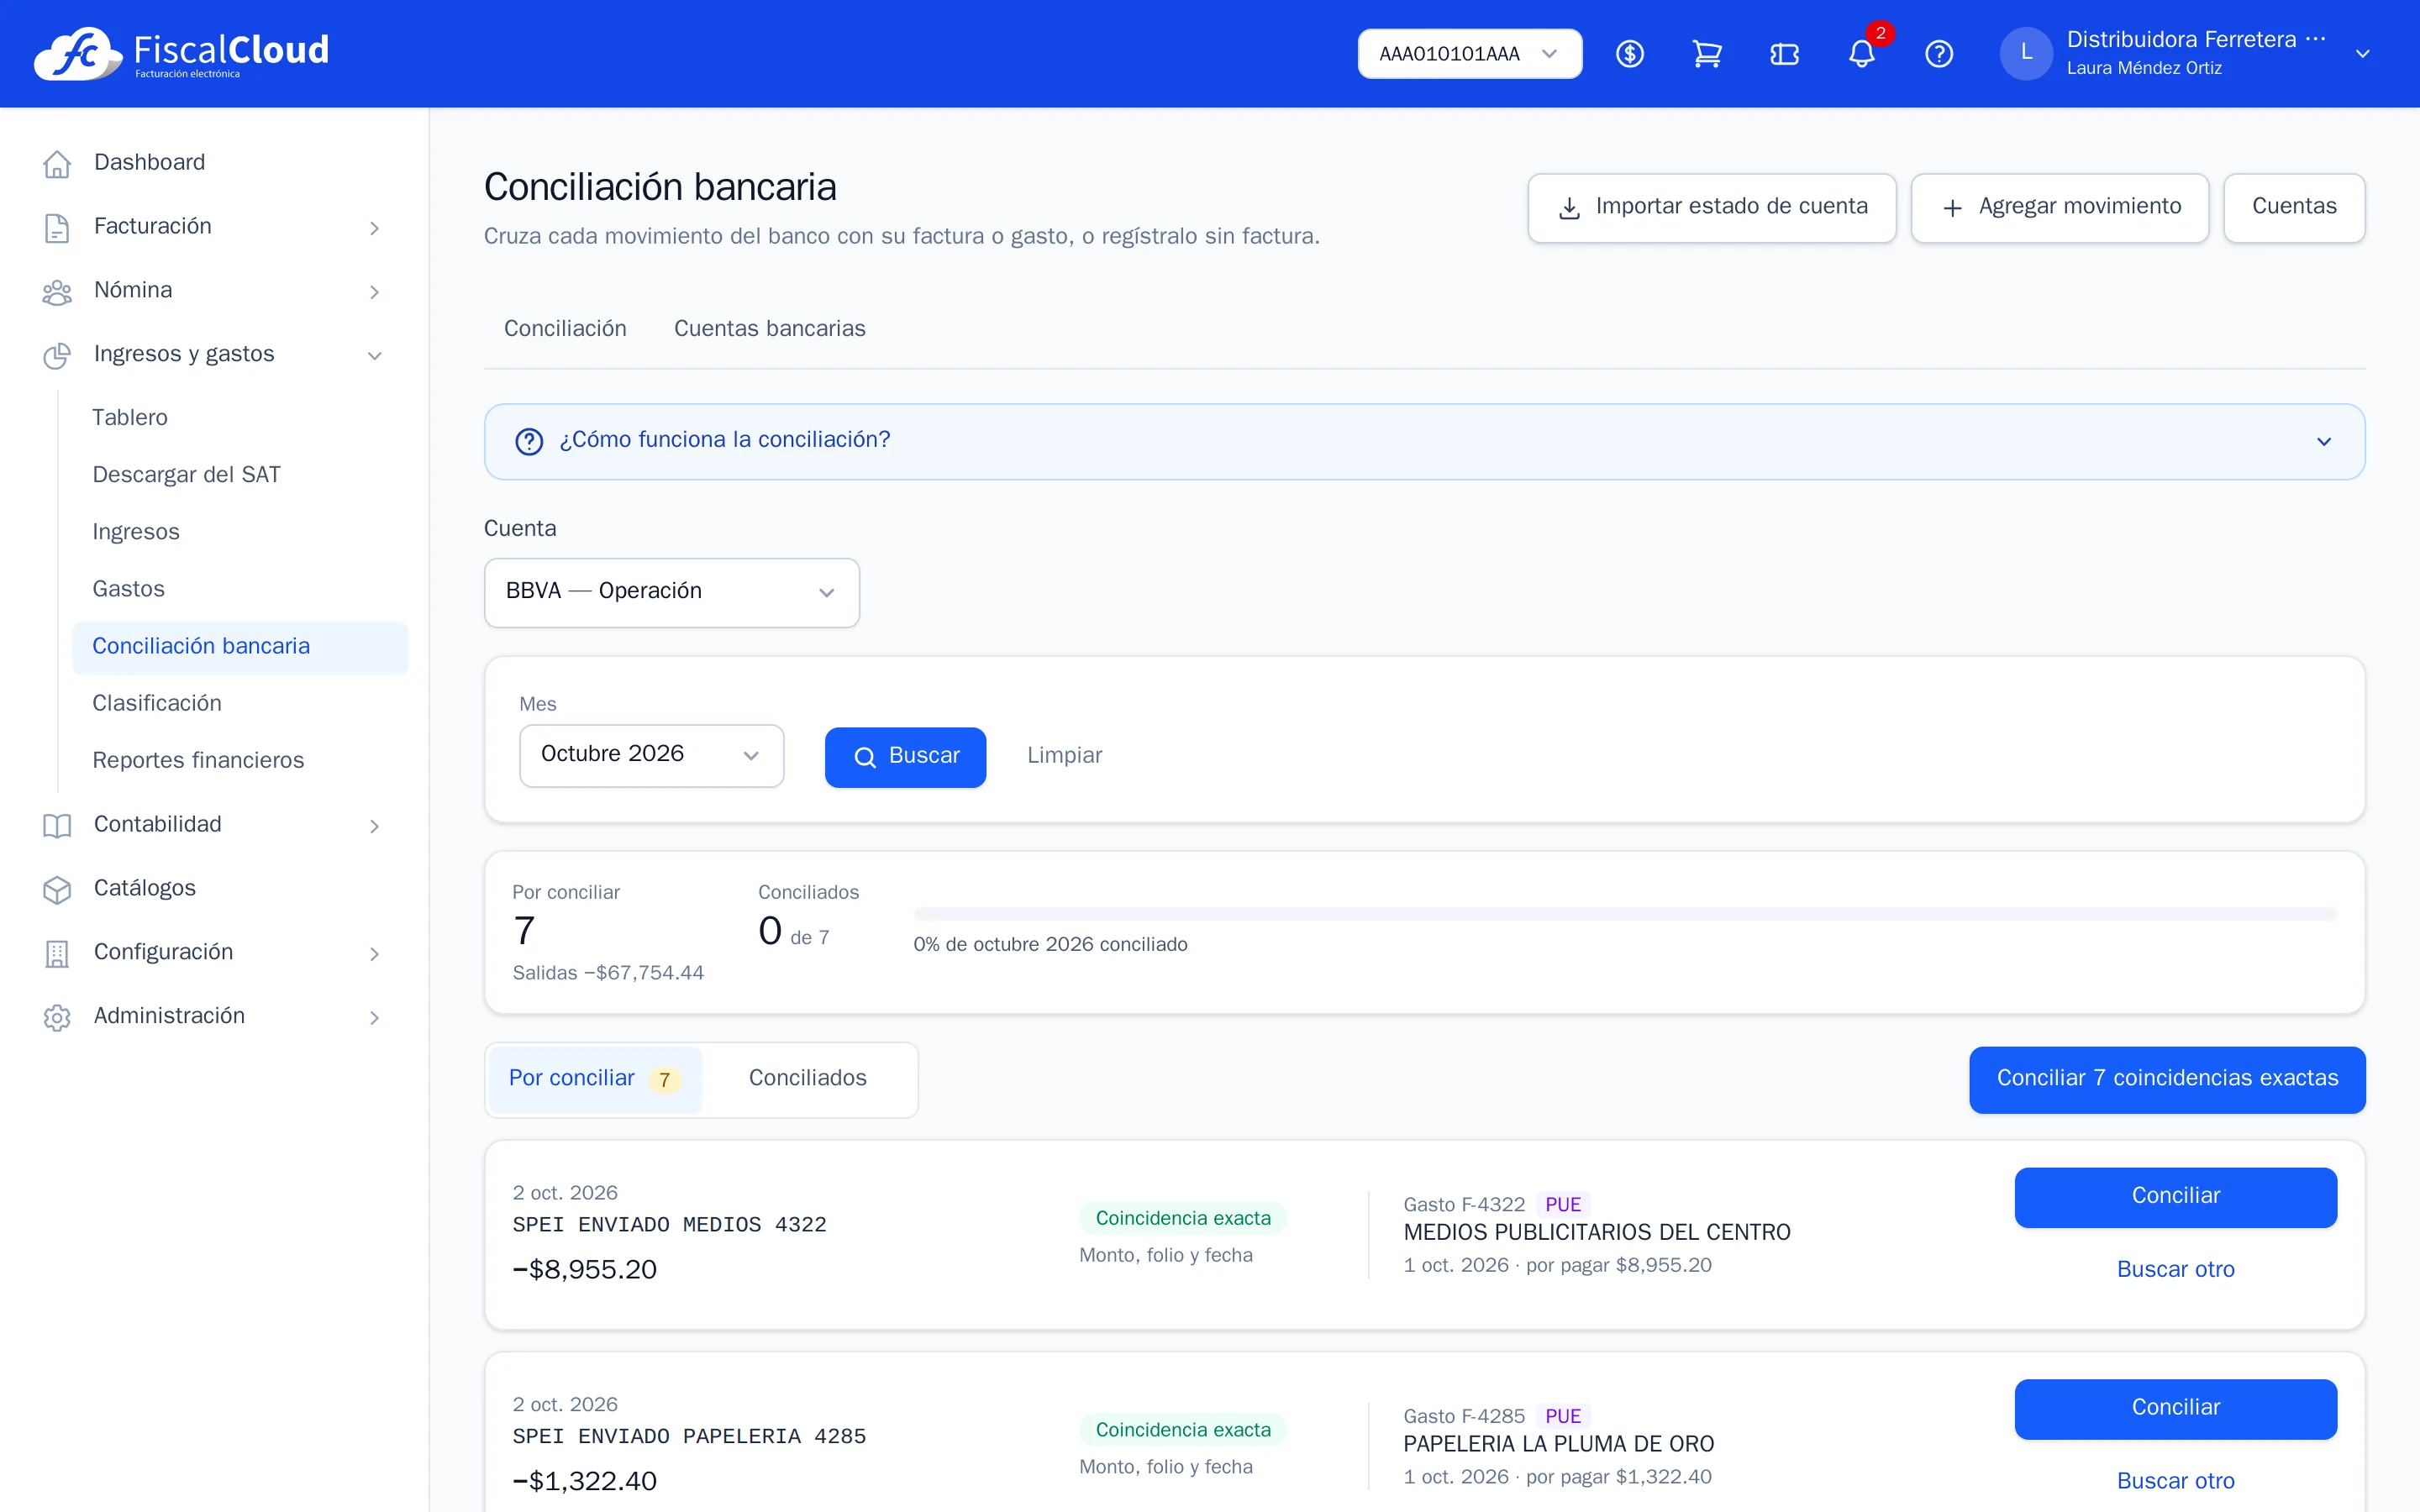
Task: Click the Administración gear icon
Action: click(x=57, y=1017)
